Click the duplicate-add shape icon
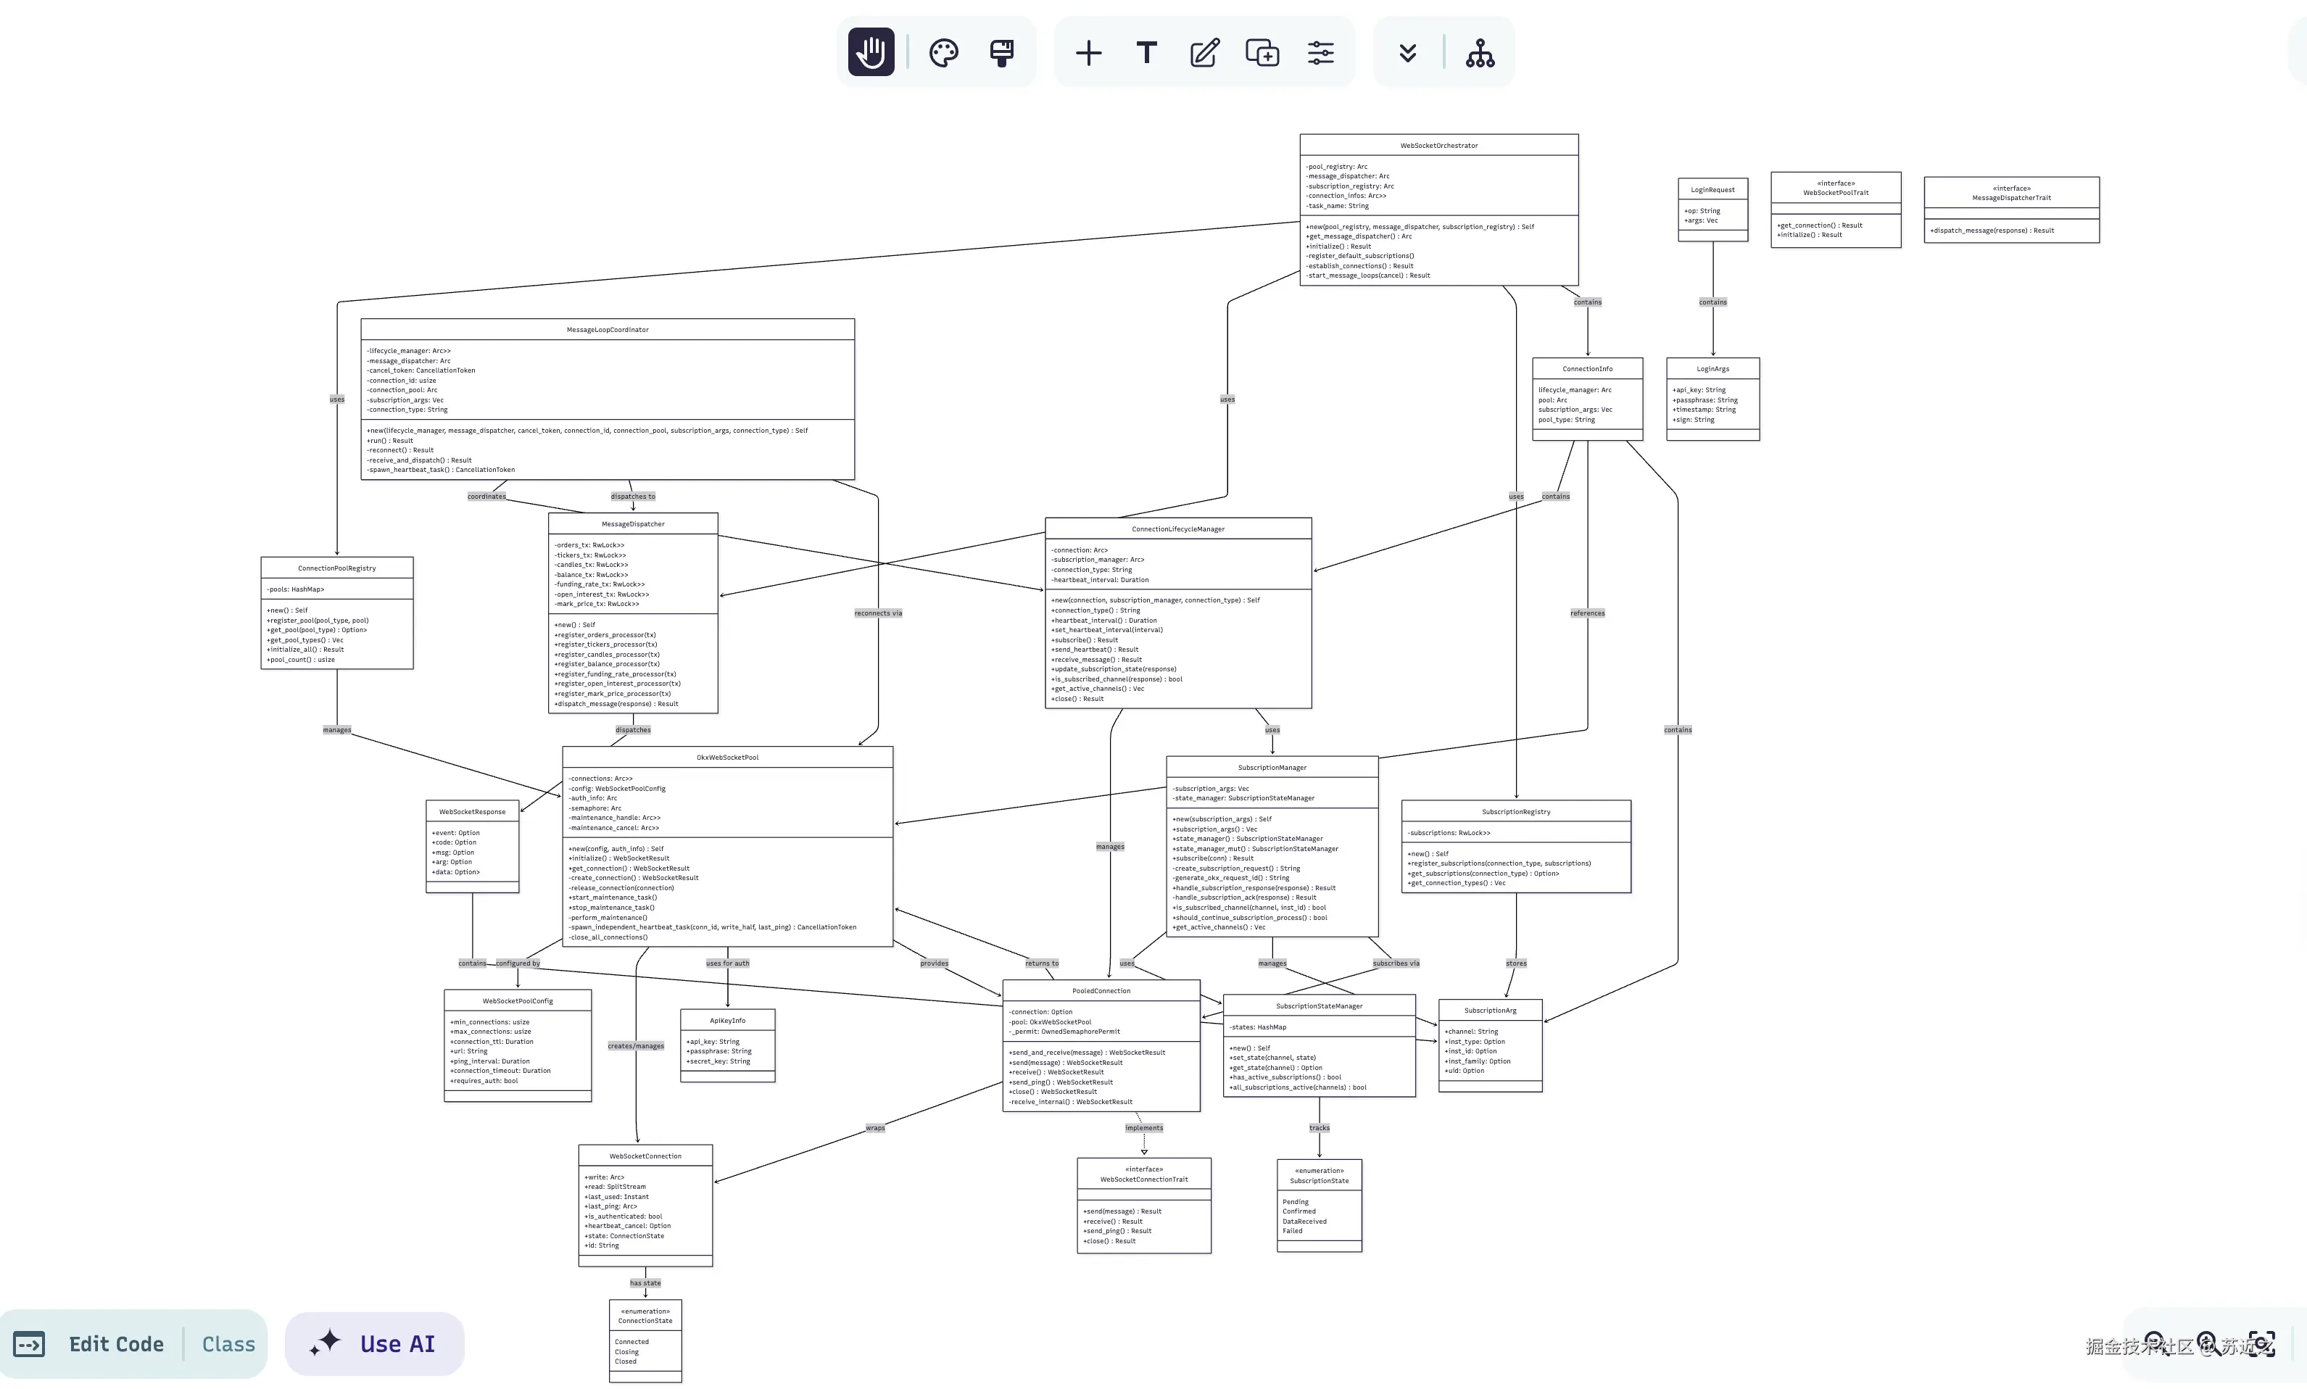The height and width of the screenshot is (1389, 2307). [1262, 52]
